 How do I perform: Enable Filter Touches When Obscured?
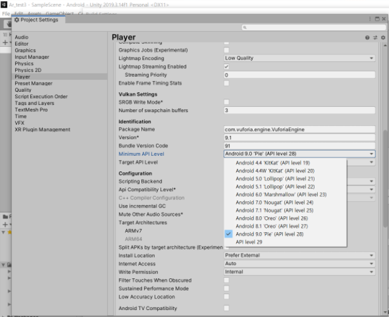pos(227,280)
